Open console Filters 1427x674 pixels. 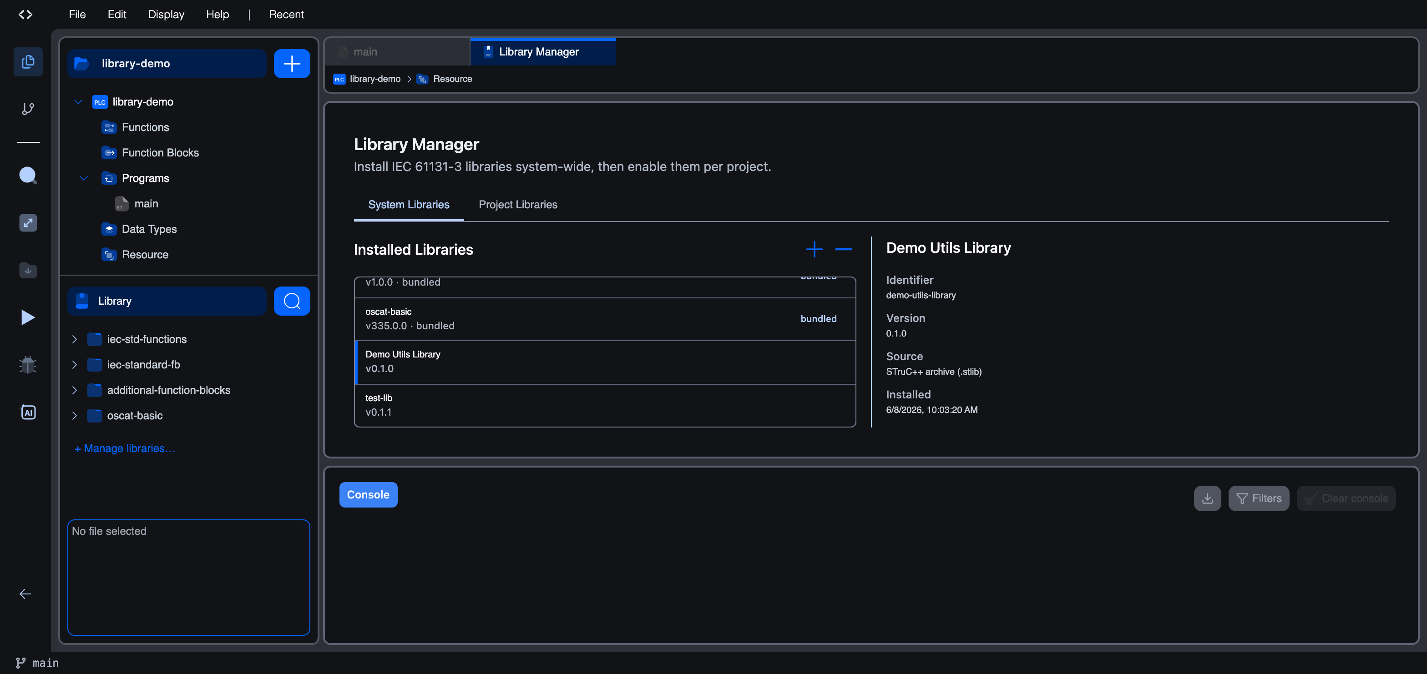[x=1259, y=498]
